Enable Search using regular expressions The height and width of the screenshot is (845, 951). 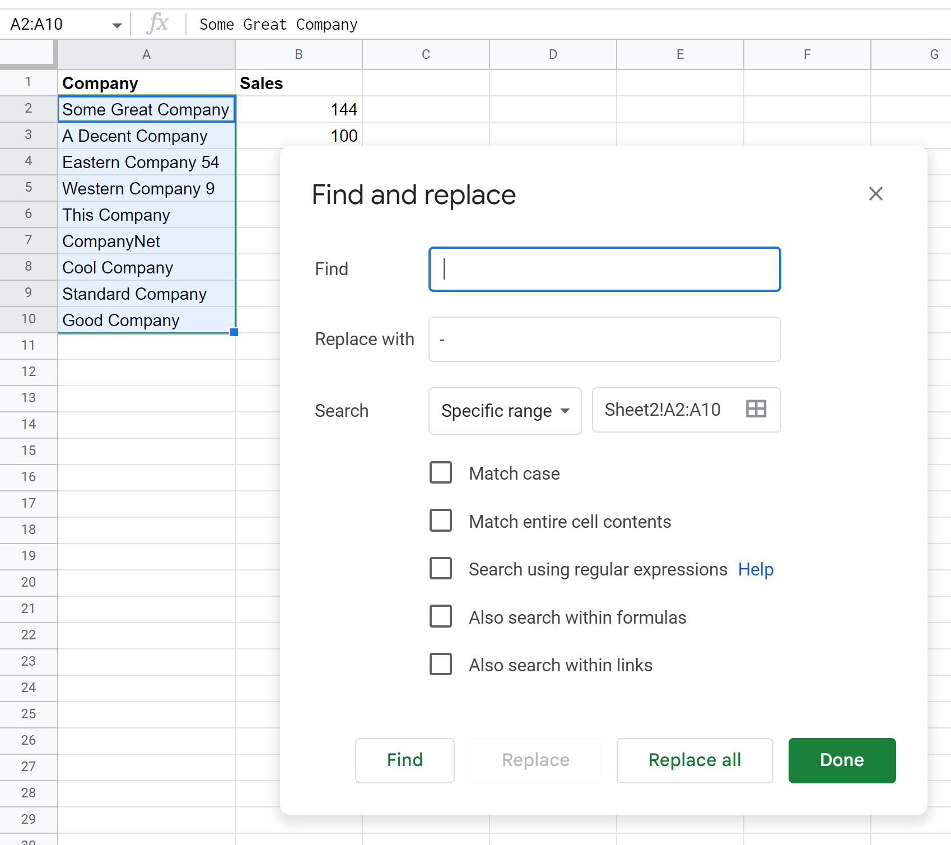[441, 568]
